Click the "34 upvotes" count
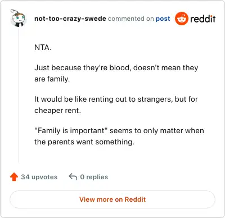The image size is (225, 218). [39, 177]
